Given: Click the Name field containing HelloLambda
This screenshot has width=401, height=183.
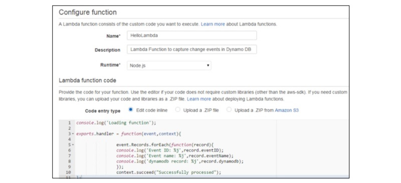Looking at the screenshot, I should 191,35.
